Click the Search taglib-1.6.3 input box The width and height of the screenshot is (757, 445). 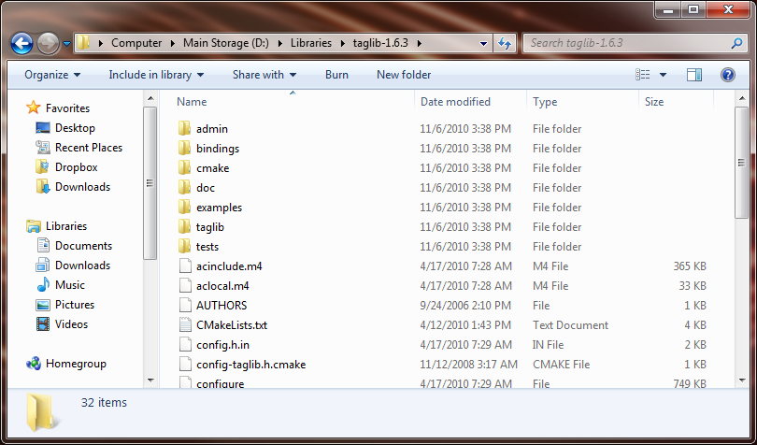pyautogui.click(x=626, y=43)
